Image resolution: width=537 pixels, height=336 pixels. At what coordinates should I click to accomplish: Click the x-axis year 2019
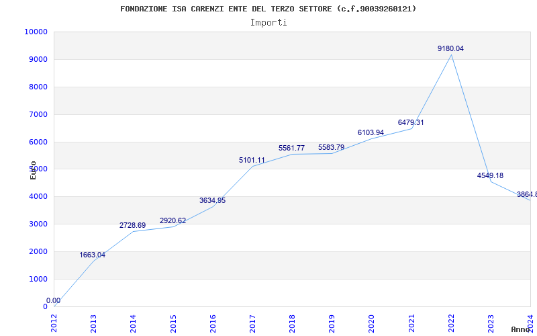tap(332, 324)
